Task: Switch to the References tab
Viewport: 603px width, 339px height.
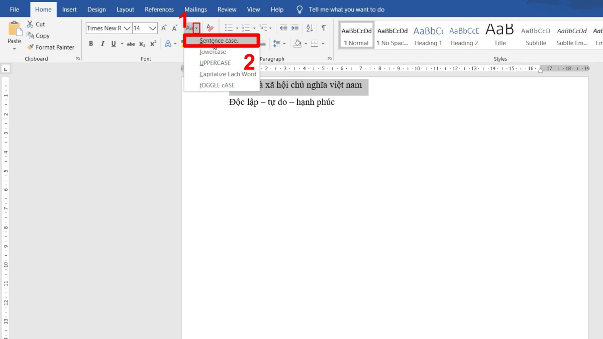Action: pyautogui.click(x=159, y=10)
